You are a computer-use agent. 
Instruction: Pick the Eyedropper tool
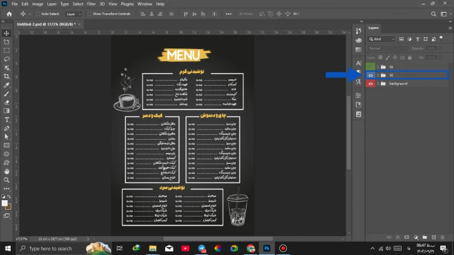click(6, 84)
